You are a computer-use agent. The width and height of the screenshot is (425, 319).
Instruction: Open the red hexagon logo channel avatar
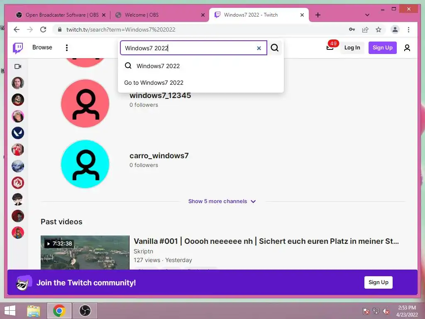tap(18, 183)
